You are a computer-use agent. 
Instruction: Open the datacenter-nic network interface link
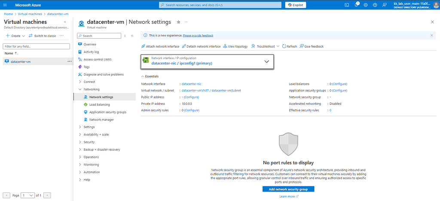[x=192, y=84]
